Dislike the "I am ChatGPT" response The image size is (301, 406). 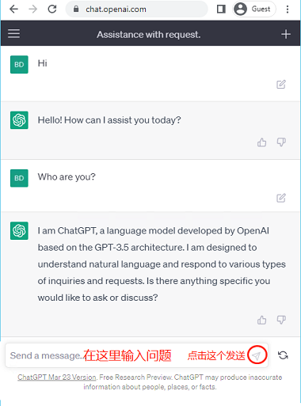281,320
